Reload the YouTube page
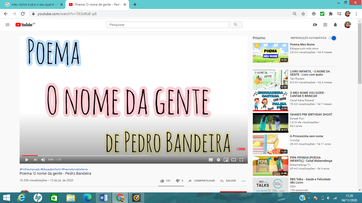This screenshot has height=203, width=362. [x=23, y=14]
